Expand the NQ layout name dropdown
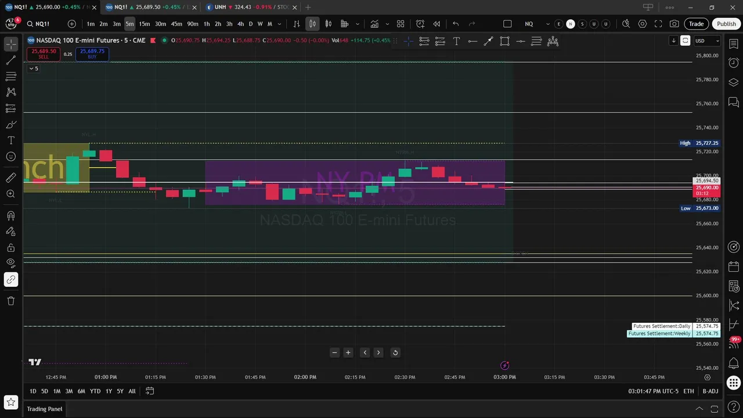This screenshot has width=743, height=418. [x=547, y=24]
